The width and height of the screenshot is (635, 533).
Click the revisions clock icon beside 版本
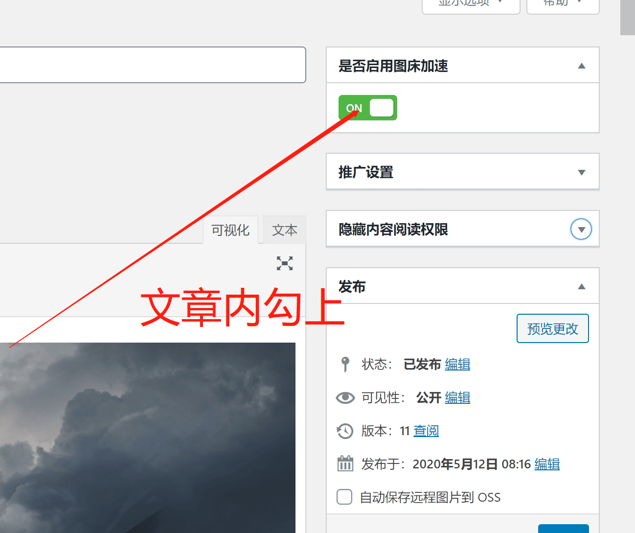345,431
